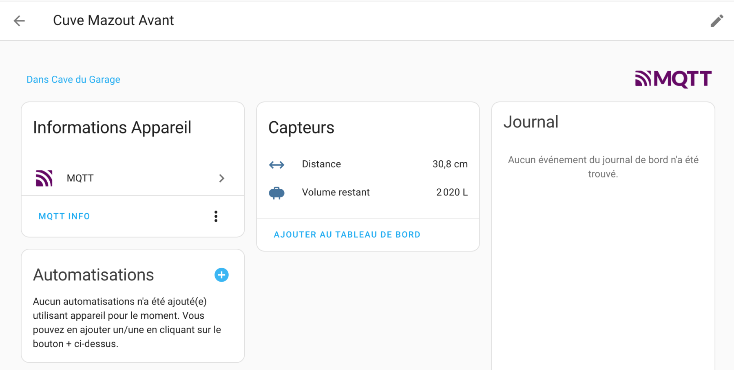Go back with the arrow icon
Viewport: 734px width, 370px height.
click(19, 21)
